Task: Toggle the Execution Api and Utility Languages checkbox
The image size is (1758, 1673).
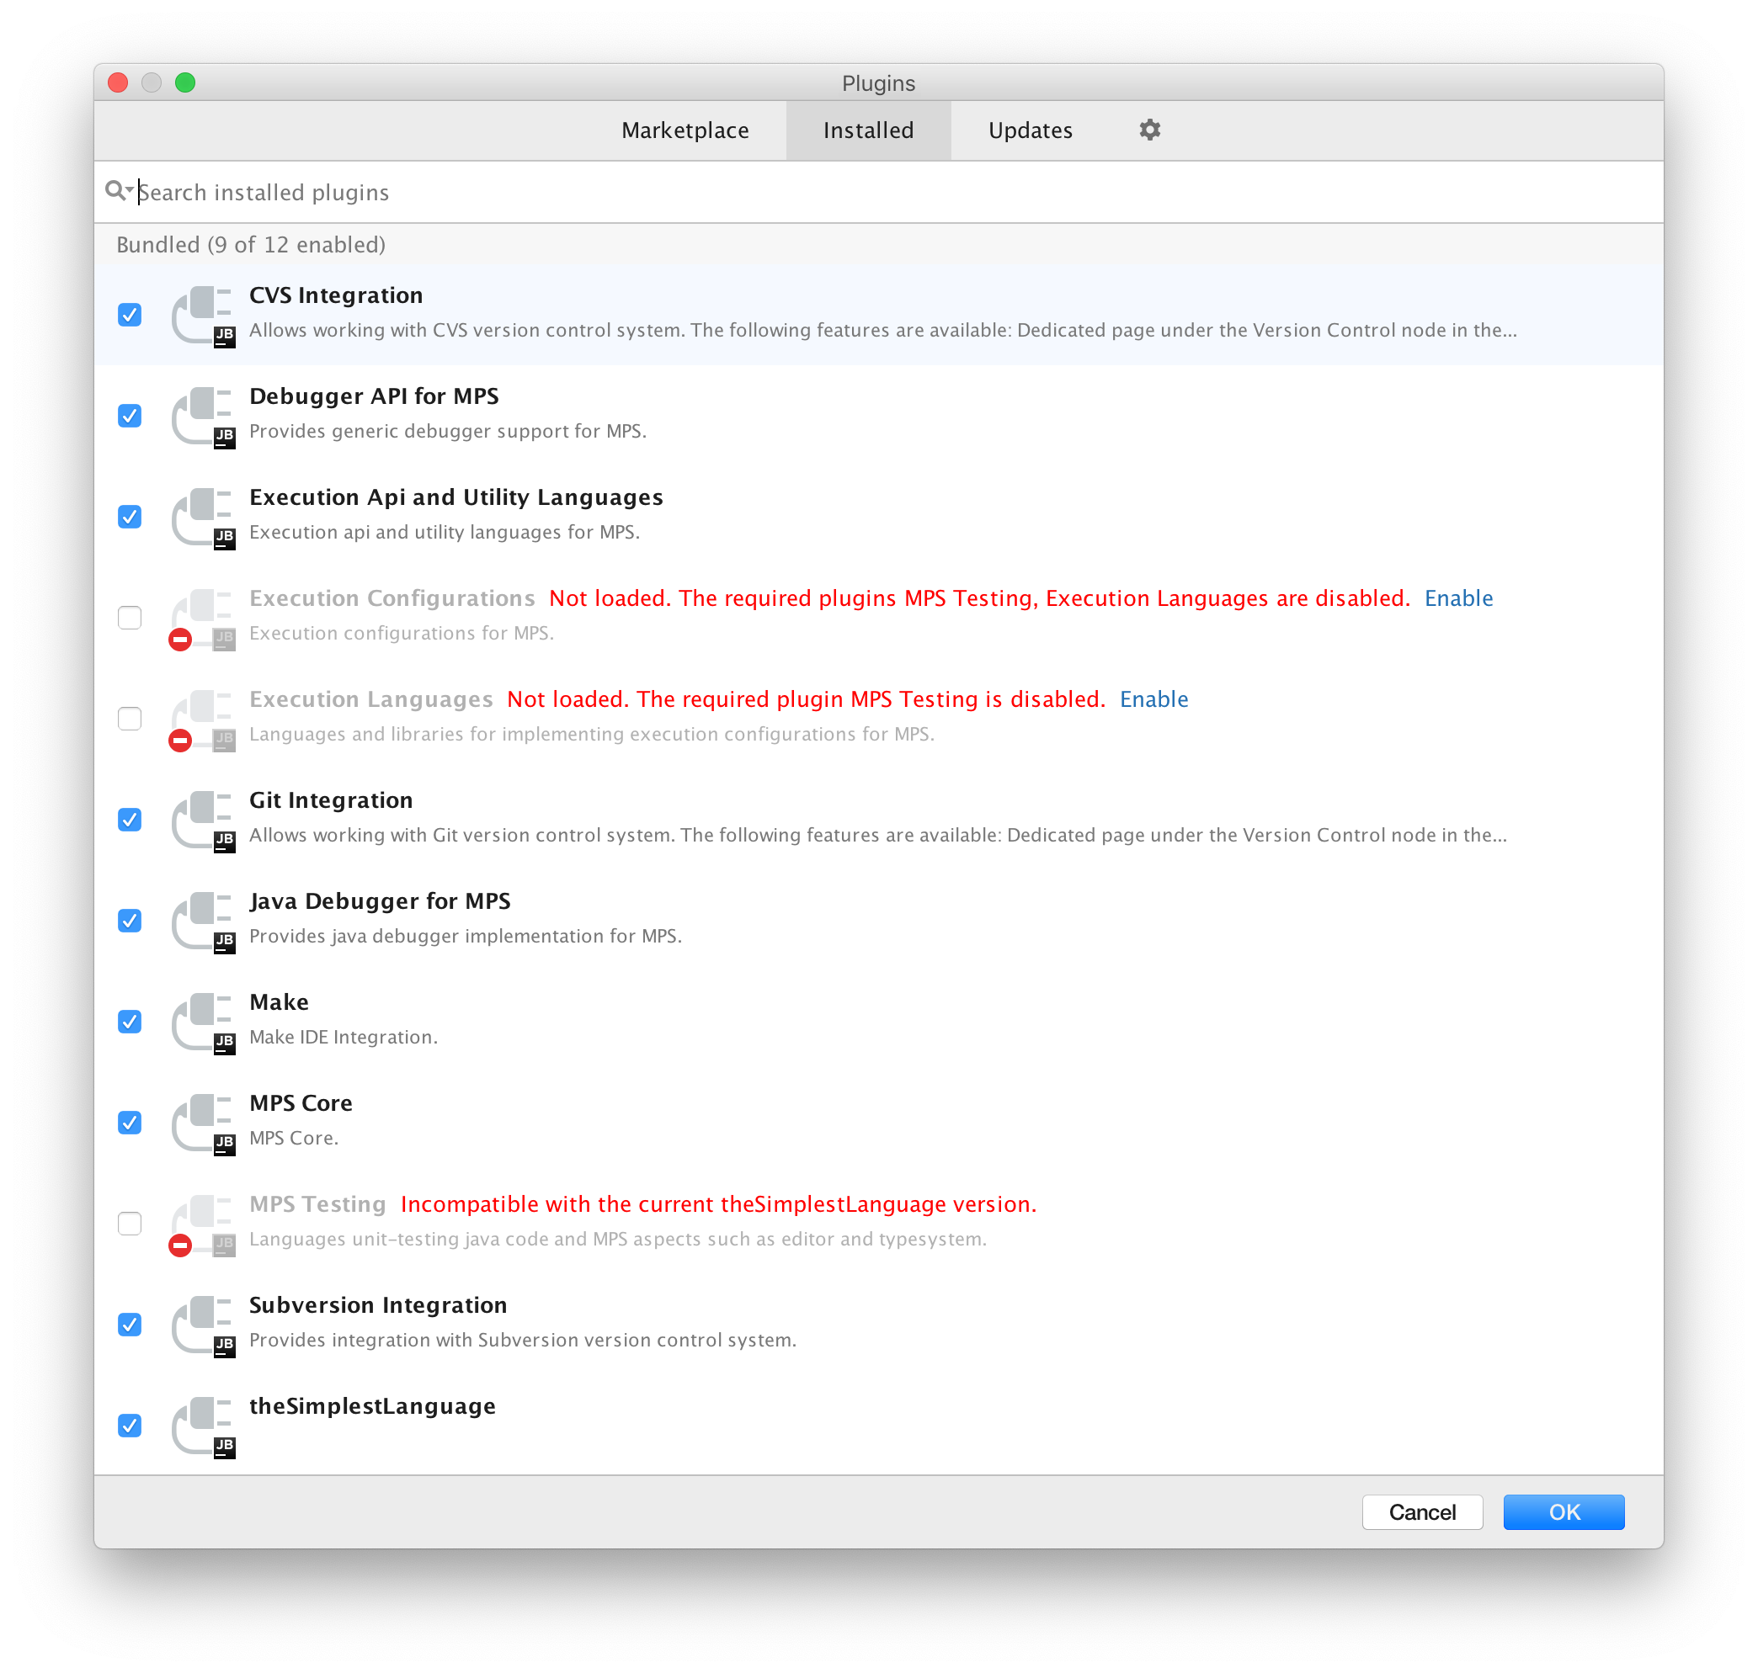Action: coord(132,517)
